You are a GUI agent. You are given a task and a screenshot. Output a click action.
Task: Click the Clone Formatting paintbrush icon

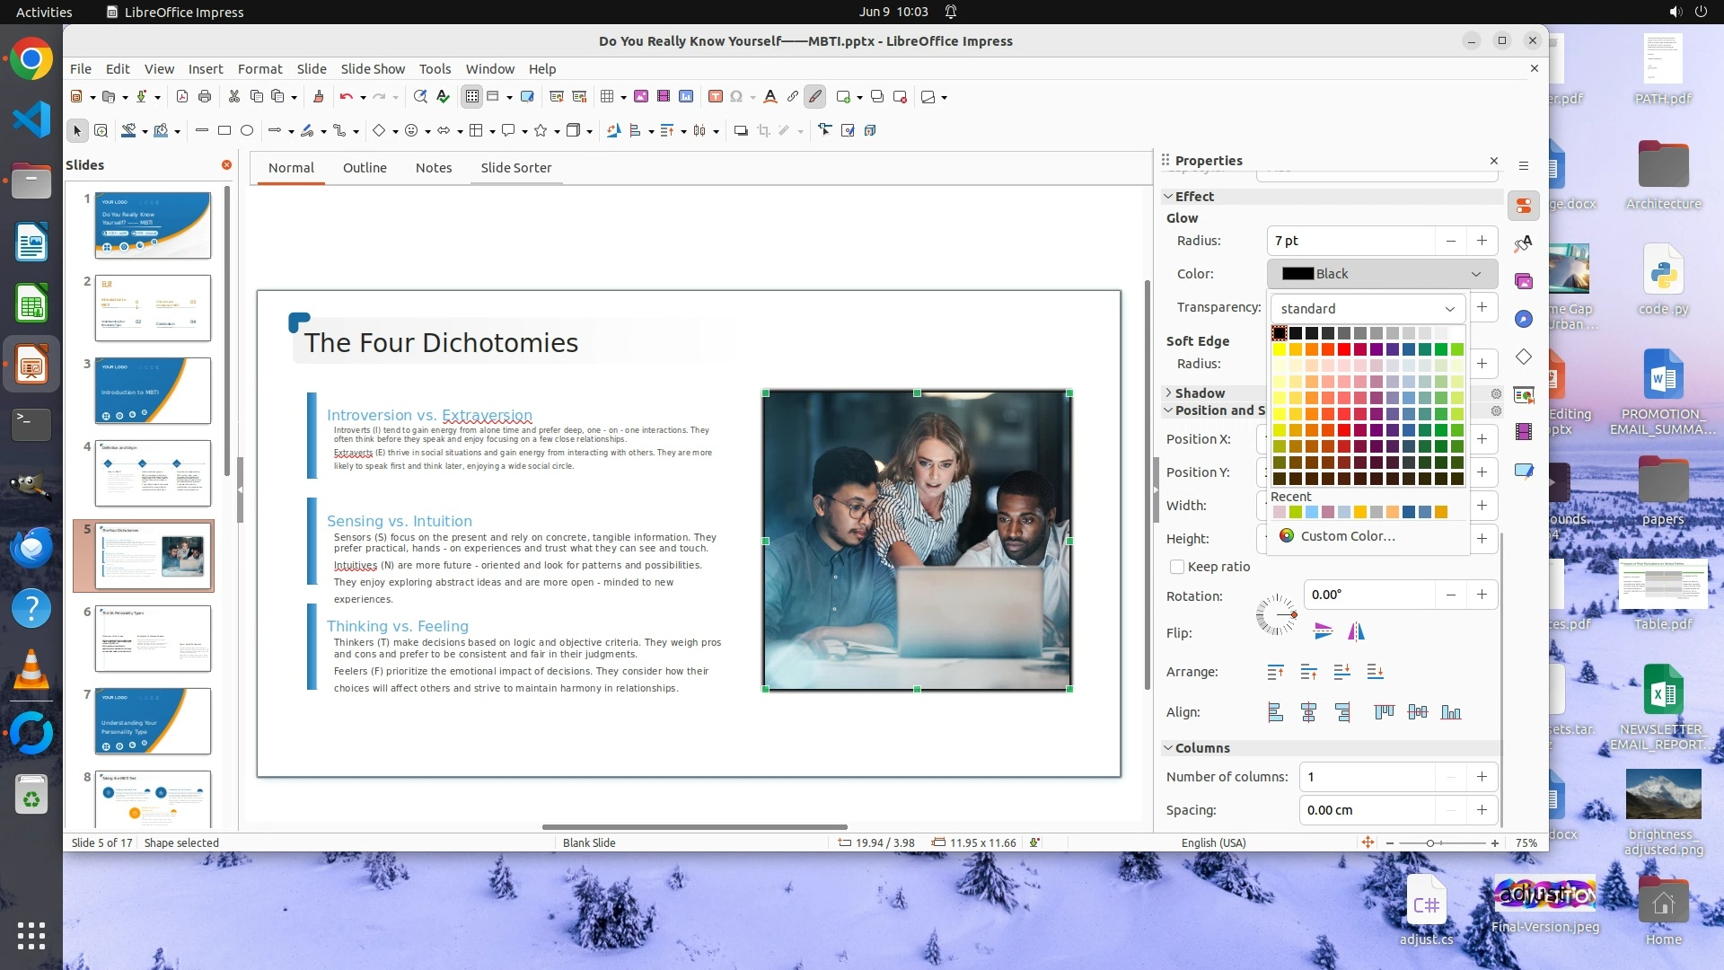point(318,97)
